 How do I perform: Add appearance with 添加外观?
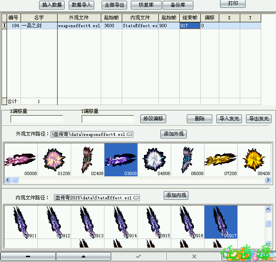click(174, 134)
